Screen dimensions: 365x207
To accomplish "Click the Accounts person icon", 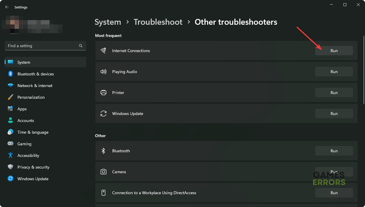I will coord(10,121).
